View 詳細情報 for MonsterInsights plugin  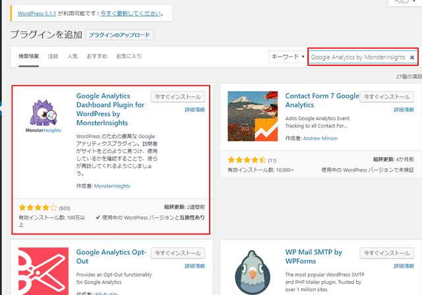click(x=195, y=110)
